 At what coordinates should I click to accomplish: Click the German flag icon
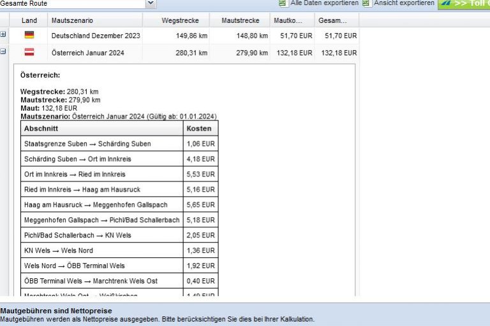[x=29, y=36]
